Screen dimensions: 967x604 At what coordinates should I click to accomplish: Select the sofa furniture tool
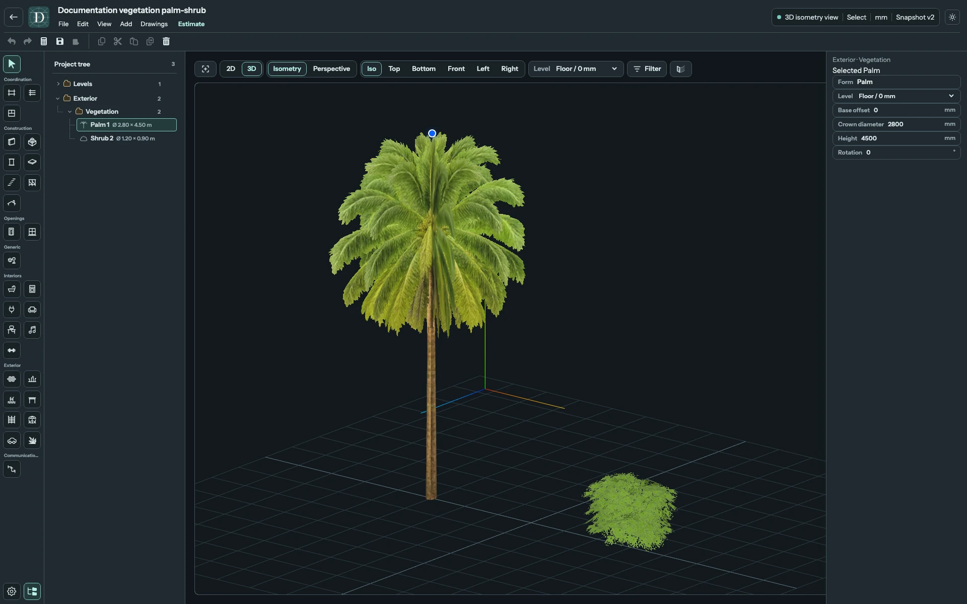coord(32,310)
